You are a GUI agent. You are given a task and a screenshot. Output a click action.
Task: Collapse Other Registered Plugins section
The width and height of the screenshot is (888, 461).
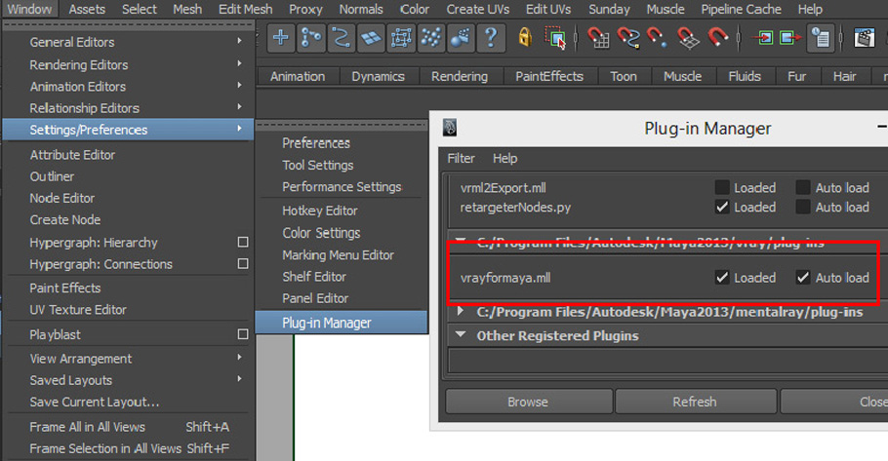tap(461, 335)
